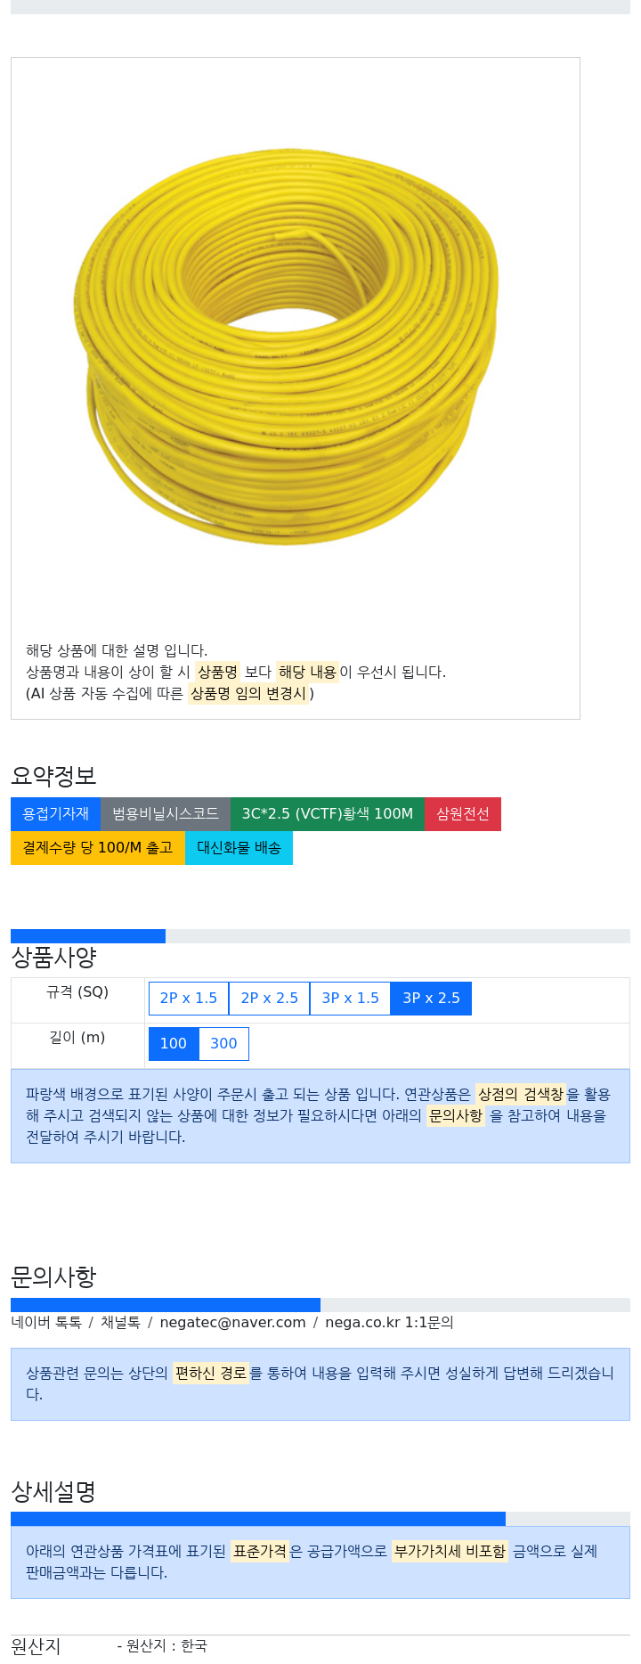Click the 결제수량 당 100/M 출고 yellow tag
This screenshot has height=1664, width=641.
pyautogui.click(x=98, y=848)
